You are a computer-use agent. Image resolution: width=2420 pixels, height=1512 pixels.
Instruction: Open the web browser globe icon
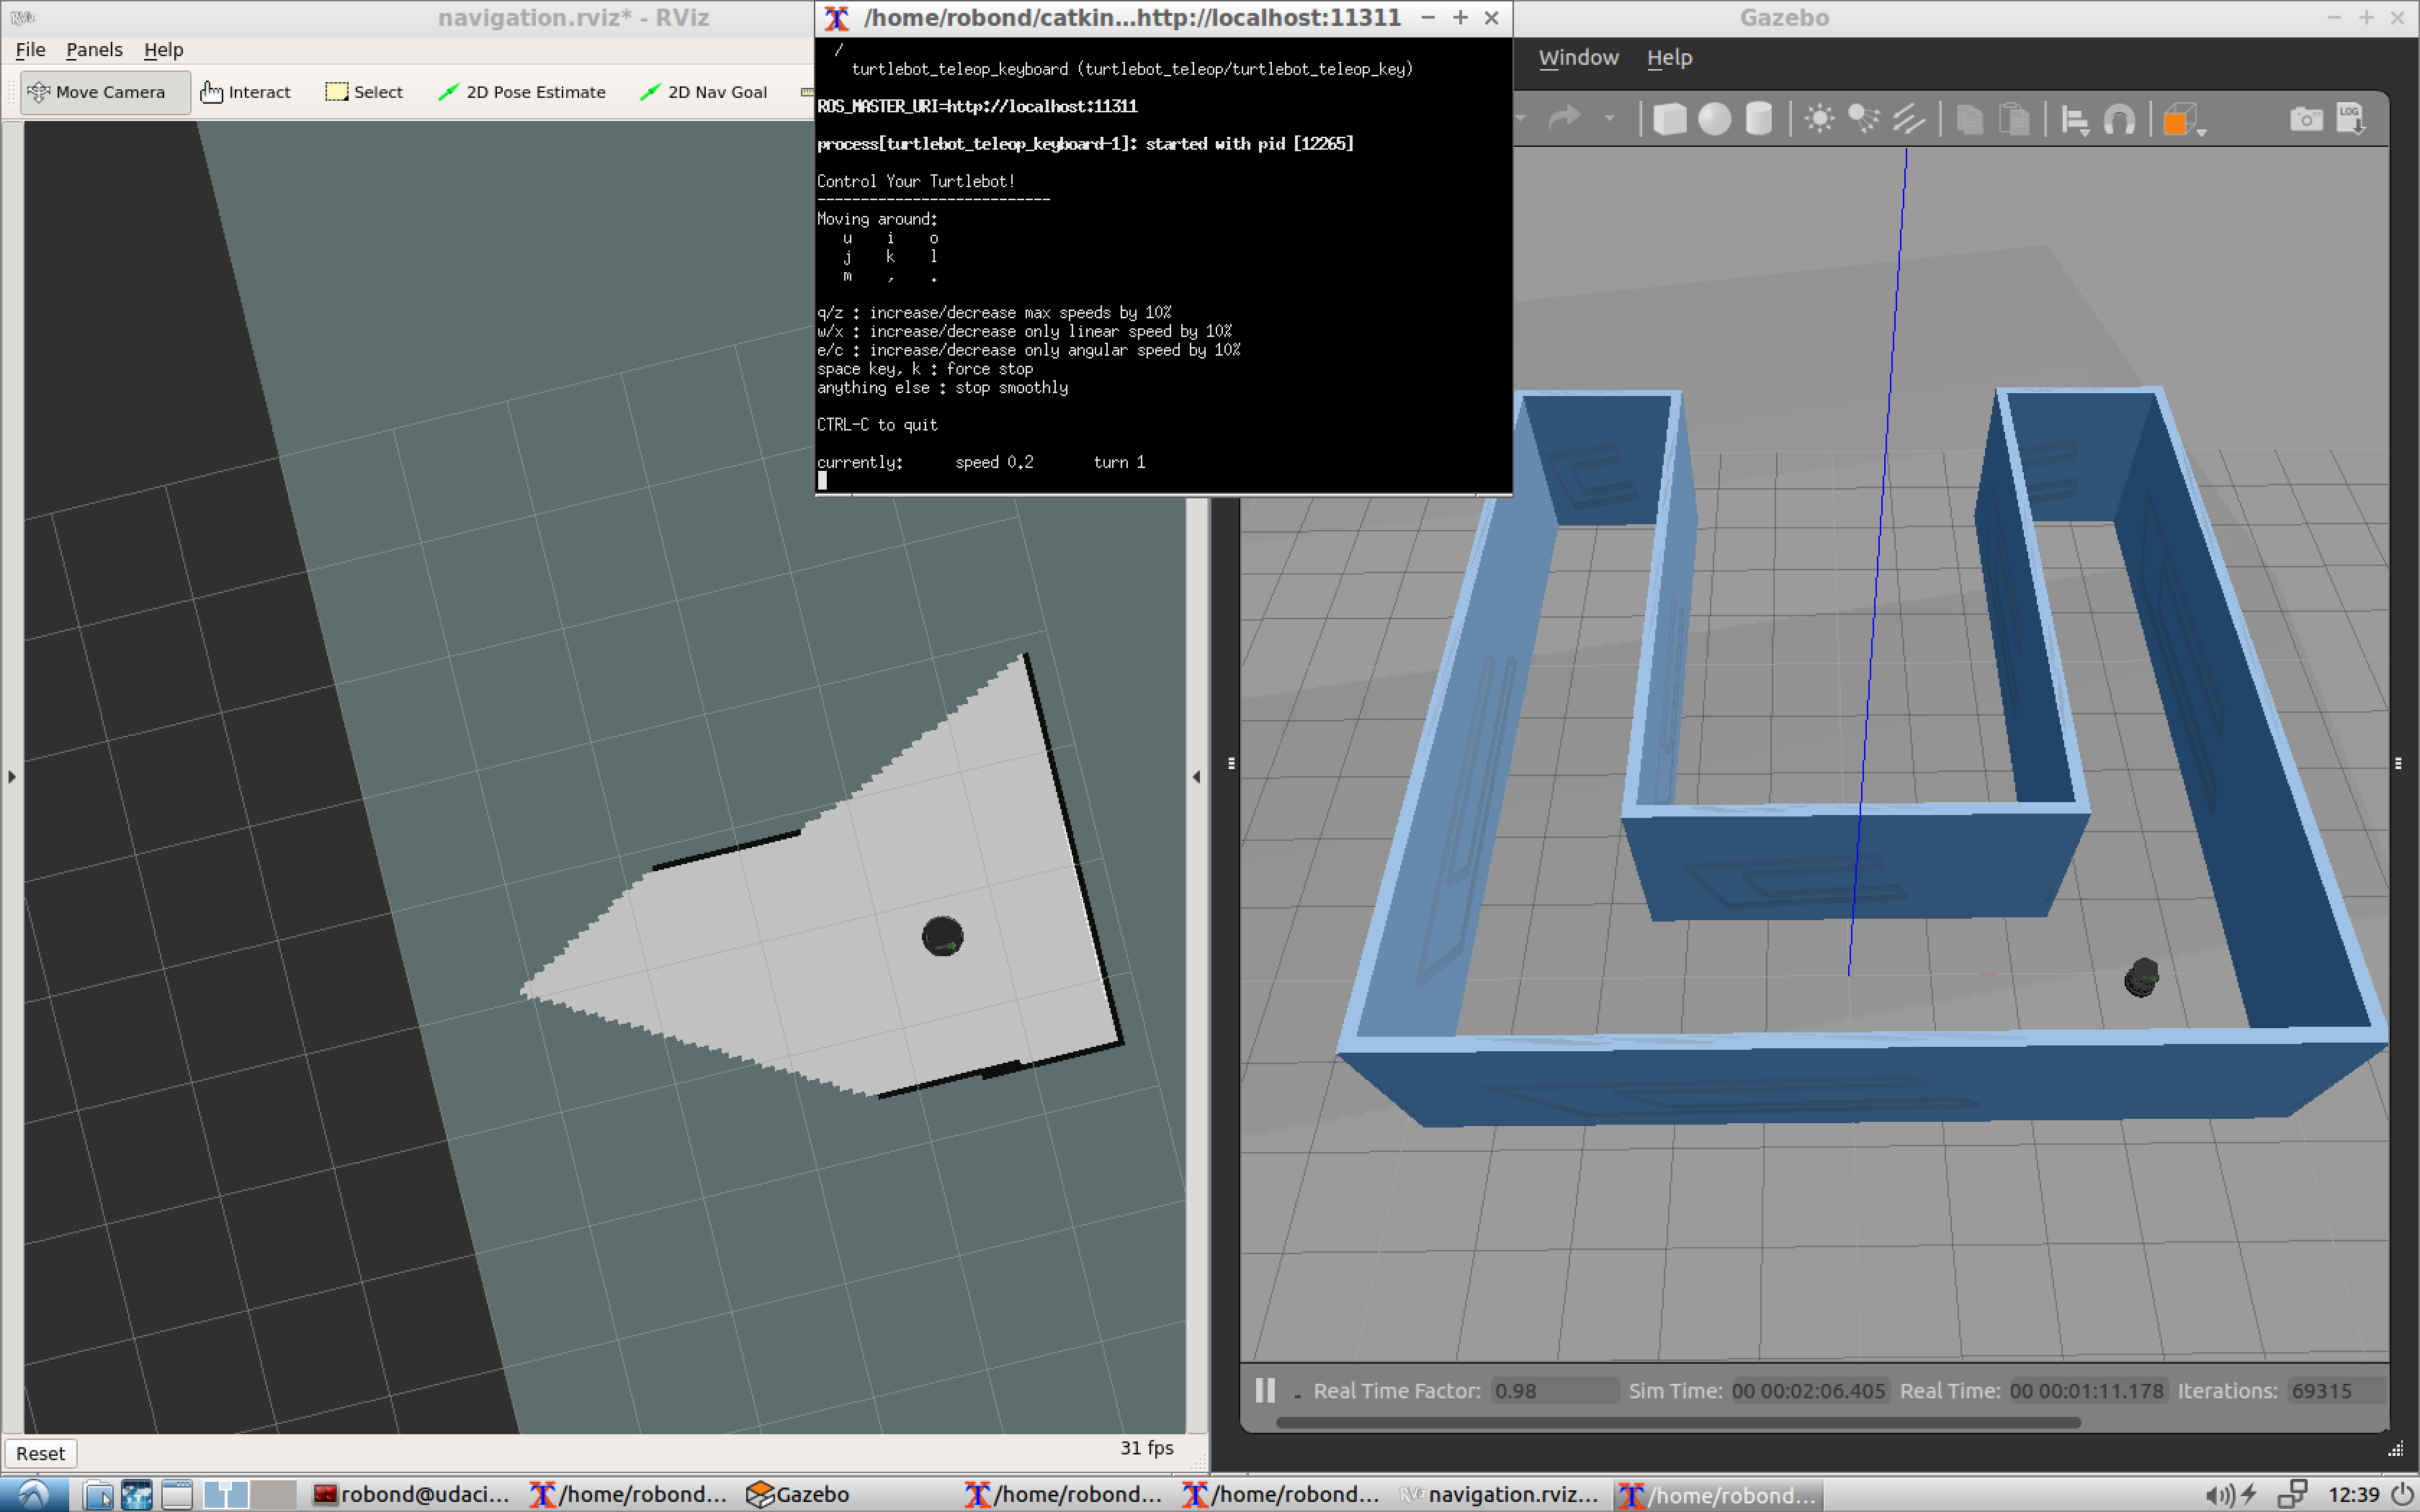137,1495
